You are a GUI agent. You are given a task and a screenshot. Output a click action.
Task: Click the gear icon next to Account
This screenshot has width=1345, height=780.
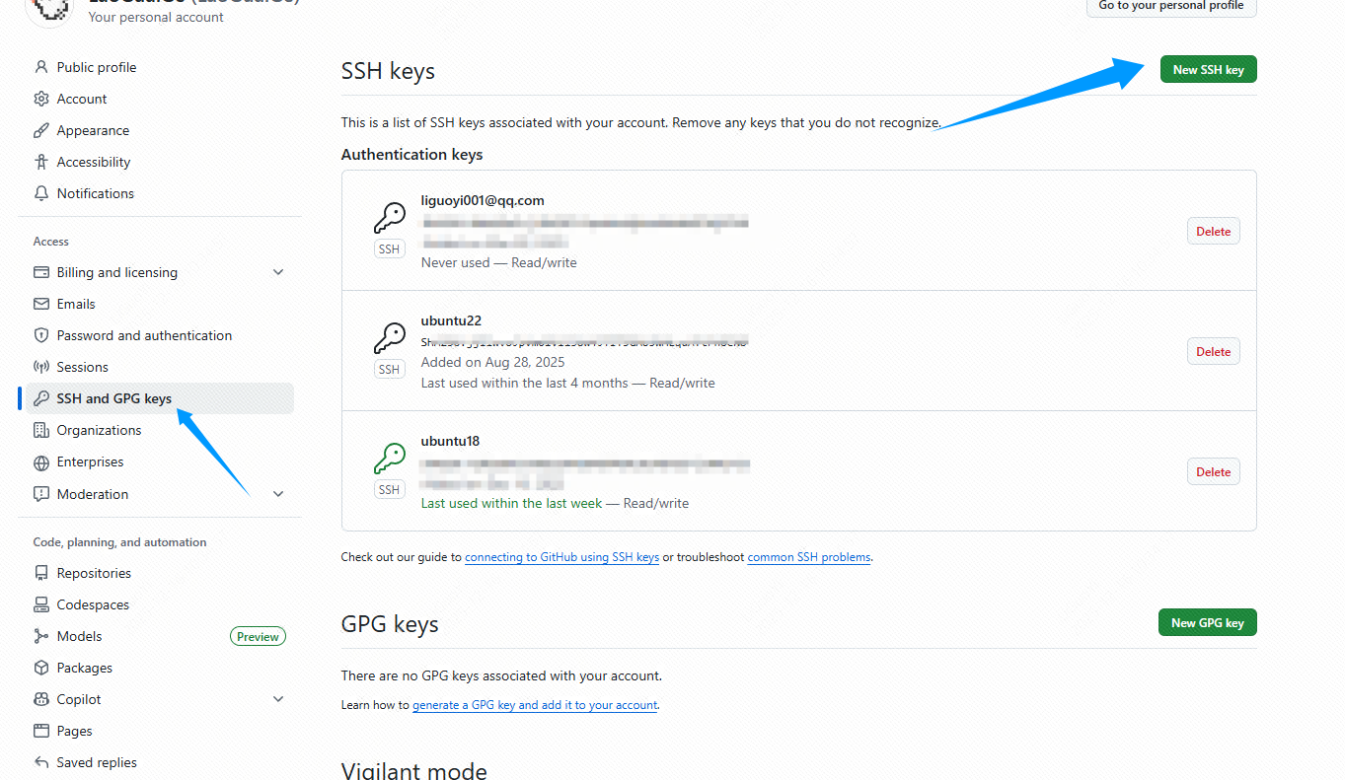[x=41, y=99]
